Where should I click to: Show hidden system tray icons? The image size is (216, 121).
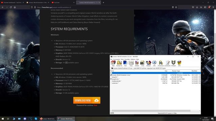[x=200, y=119]
